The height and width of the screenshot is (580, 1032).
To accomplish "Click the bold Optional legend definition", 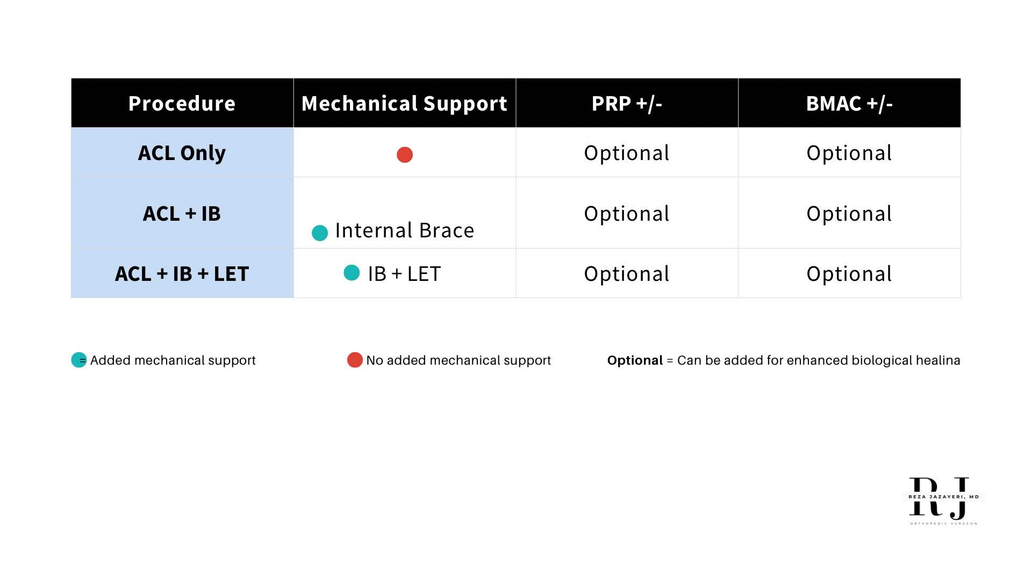I will [635, 360].
